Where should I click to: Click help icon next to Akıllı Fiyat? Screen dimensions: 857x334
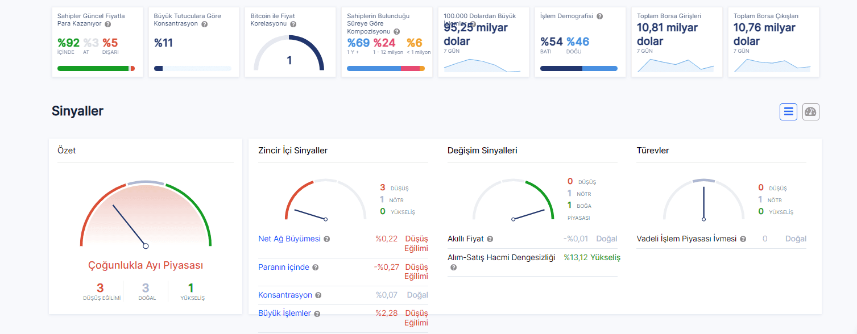click(490, 239)
